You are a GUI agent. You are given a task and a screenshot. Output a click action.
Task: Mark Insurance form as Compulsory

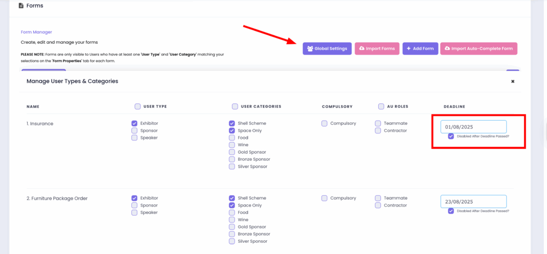pyautogui.click(x=325, y=123)
